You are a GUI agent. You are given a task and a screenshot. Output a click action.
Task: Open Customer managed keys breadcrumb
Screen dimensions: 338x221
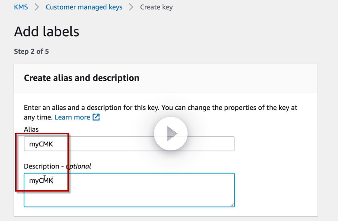click(84, 7)
